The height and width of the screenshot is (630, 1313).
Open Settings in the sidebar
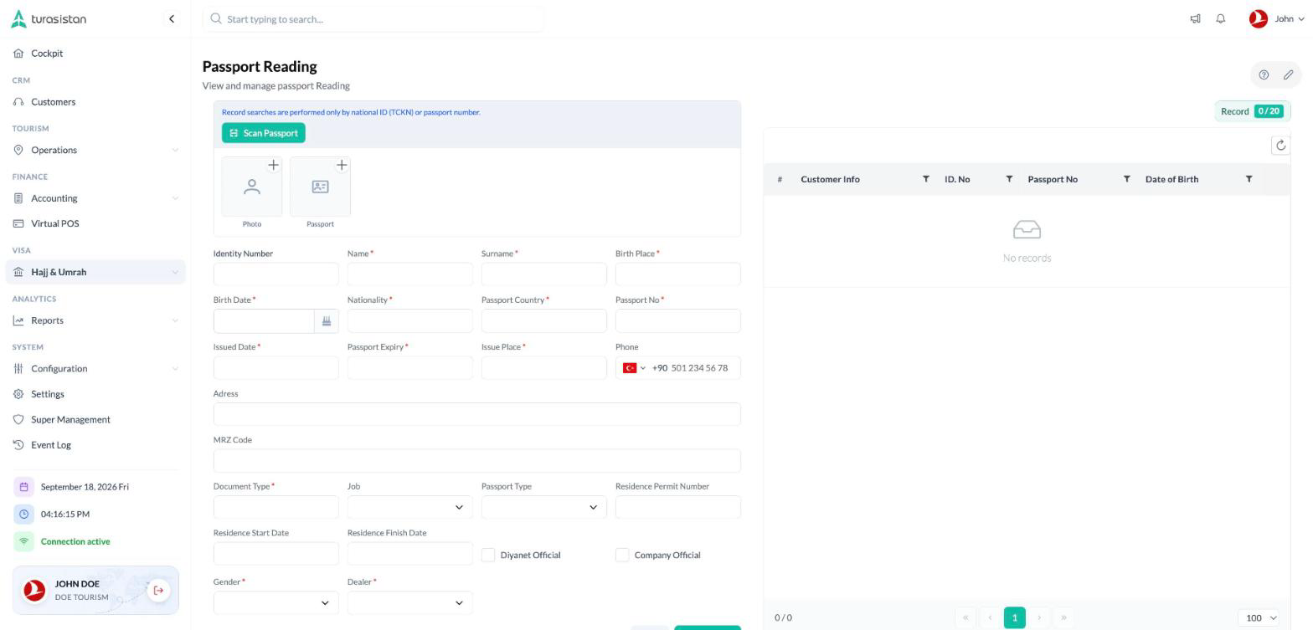[x=95, y=394]
